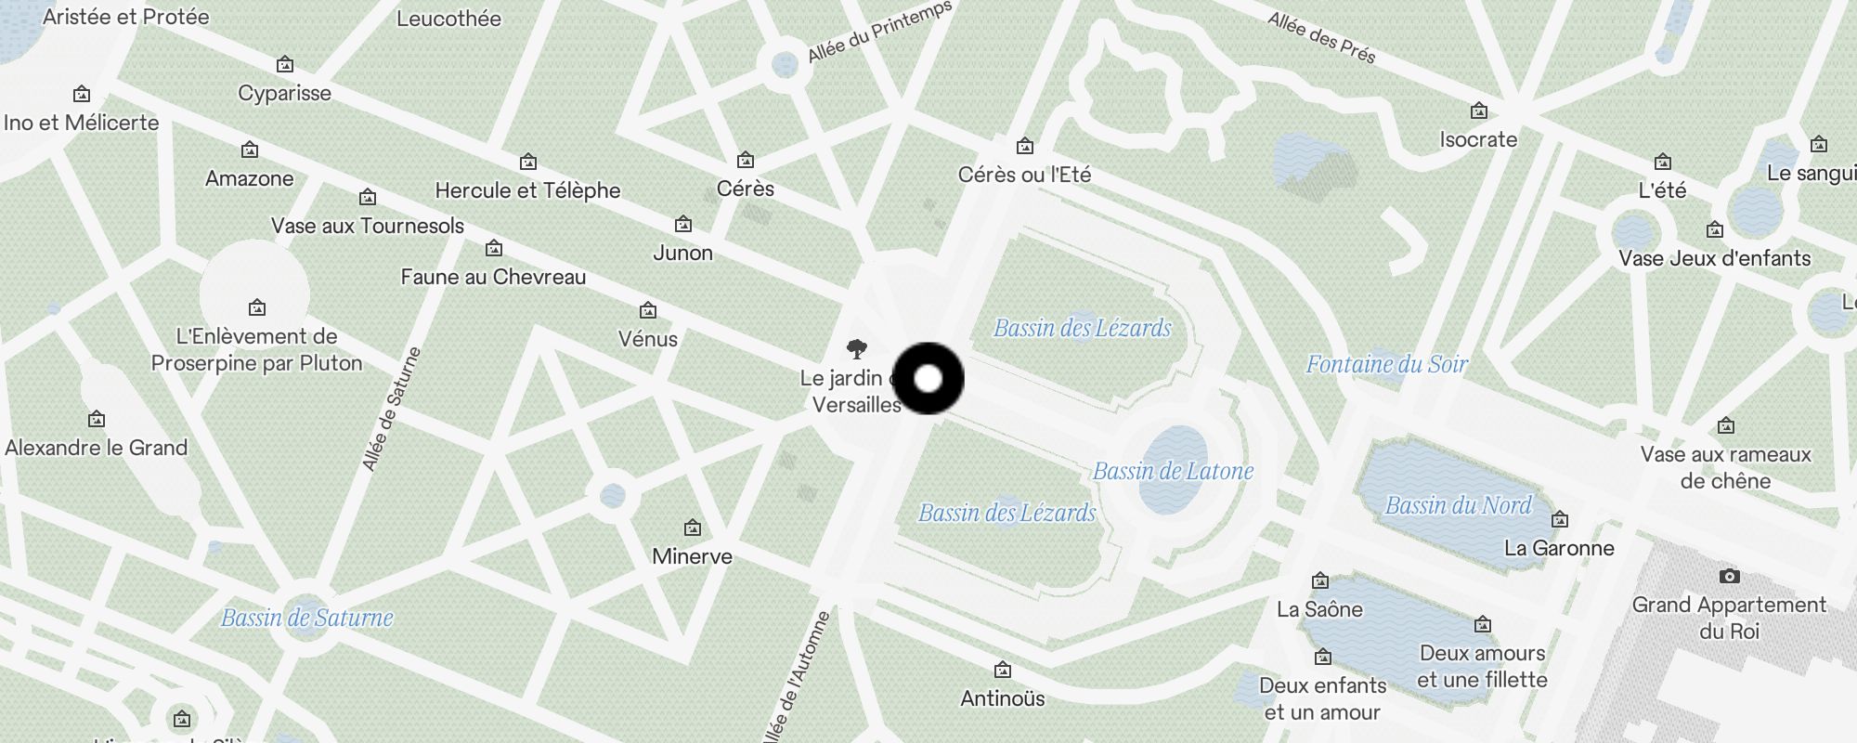1857x743 pixels.
Task: Select the Bassin de Latone label
Action: tap(1173, 471)
